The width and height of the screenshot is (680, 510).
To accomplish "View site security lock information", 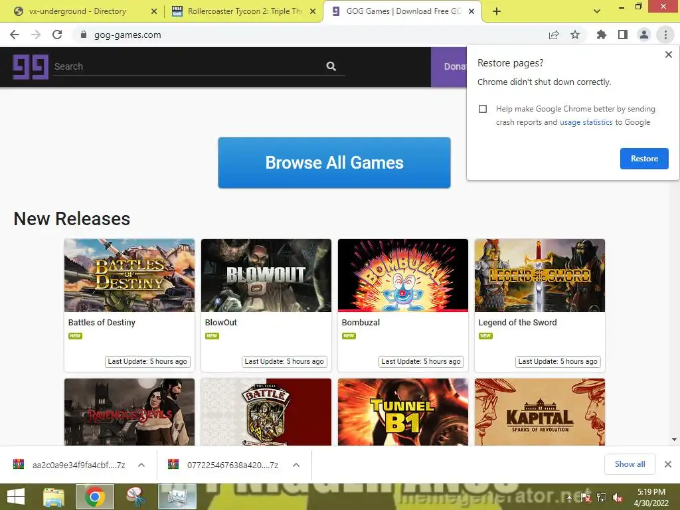I will pos(84,35).
